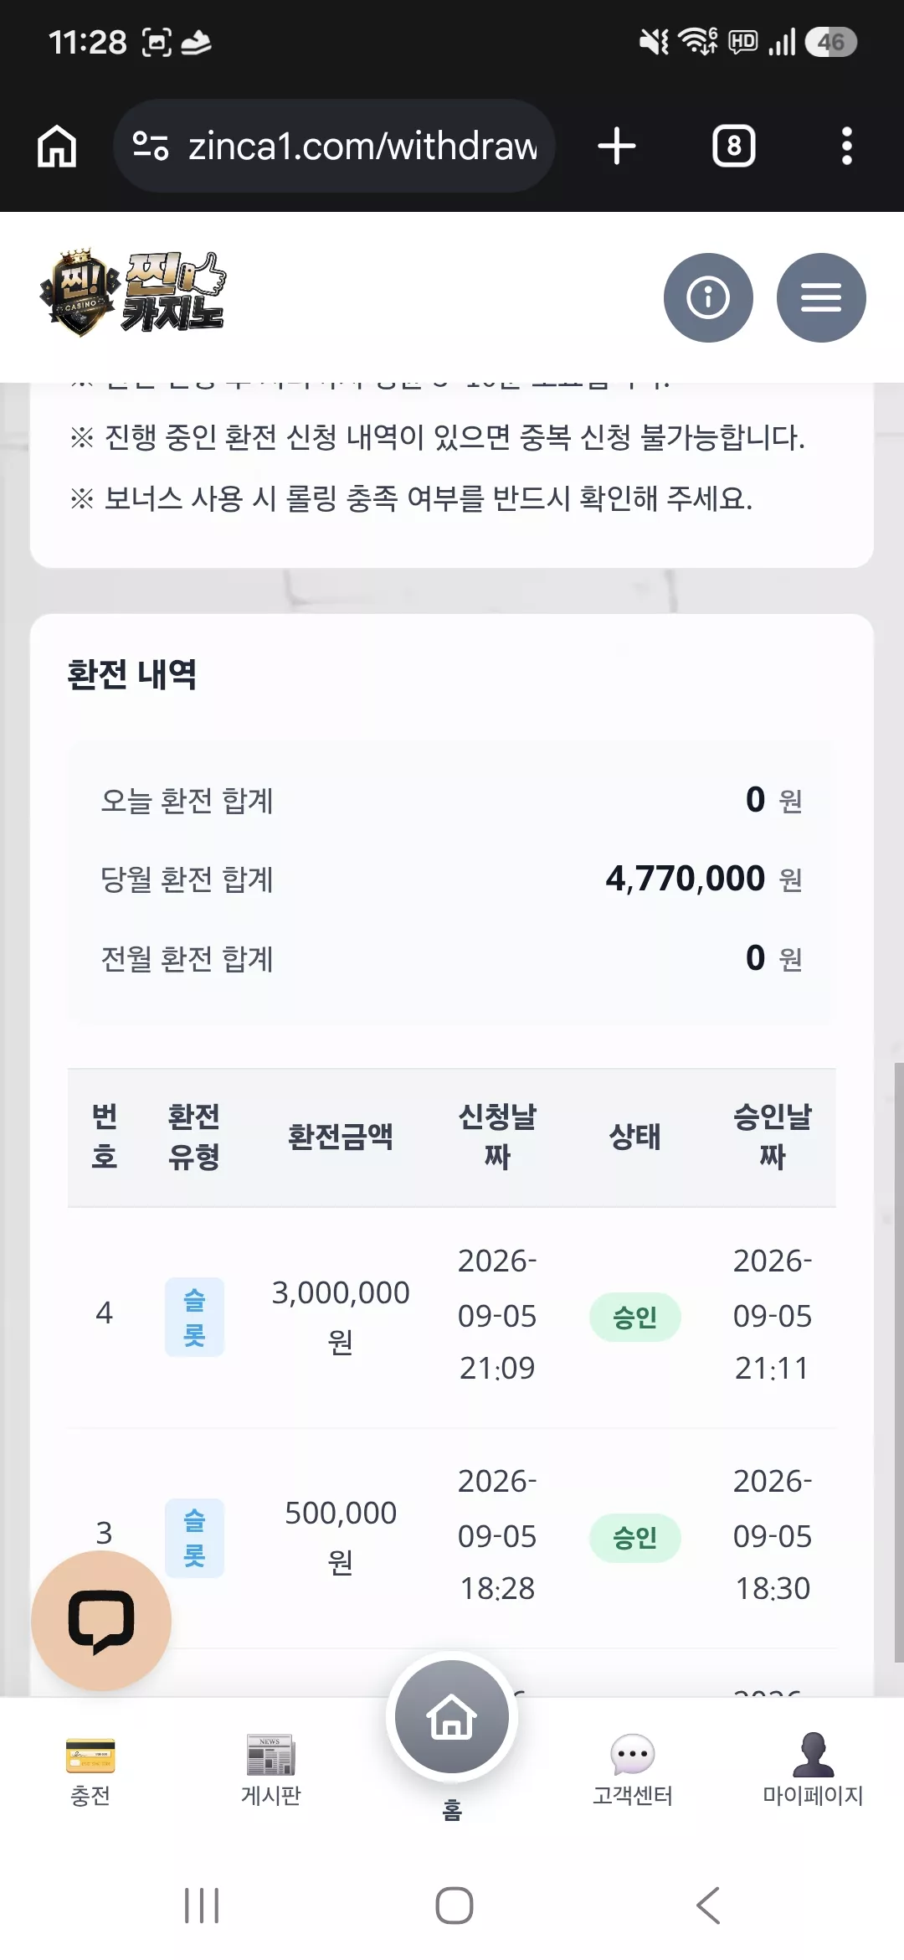Expand the hamburger menu in site header
The image size is (904, 1960).
tap(821, 297)
